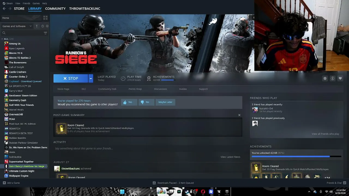Open kurumi-r34 friend avatar
The height and width of the screenshot is (196, 349).
(x=255, y=110)
